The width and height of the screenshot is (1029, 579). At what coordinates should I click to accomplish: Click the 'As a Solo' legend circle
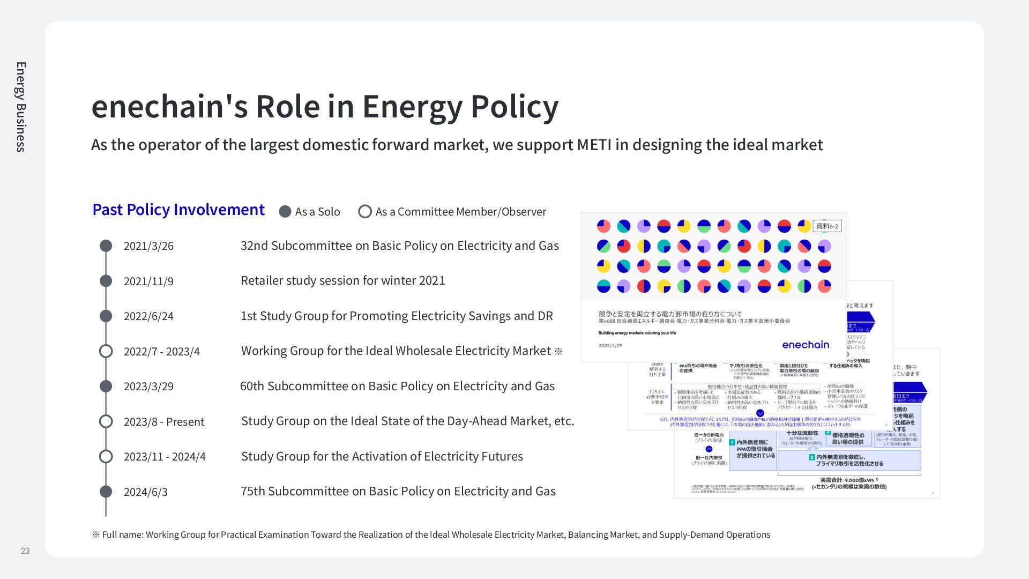point(285,212)
